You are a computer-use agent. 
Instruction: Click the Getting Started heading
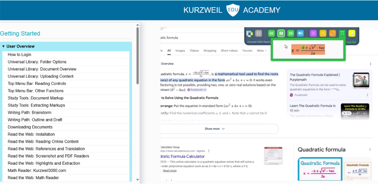pyautogui.click(x=20, y=33)
